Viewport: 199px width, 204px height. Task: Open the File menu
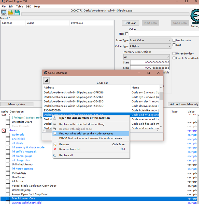[x=4, y=7]
